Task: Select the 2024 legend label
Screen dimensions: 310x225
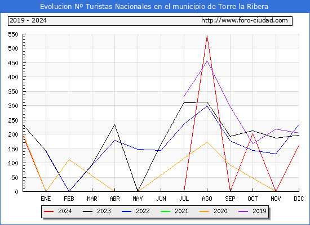Action: tap(65, 211)
